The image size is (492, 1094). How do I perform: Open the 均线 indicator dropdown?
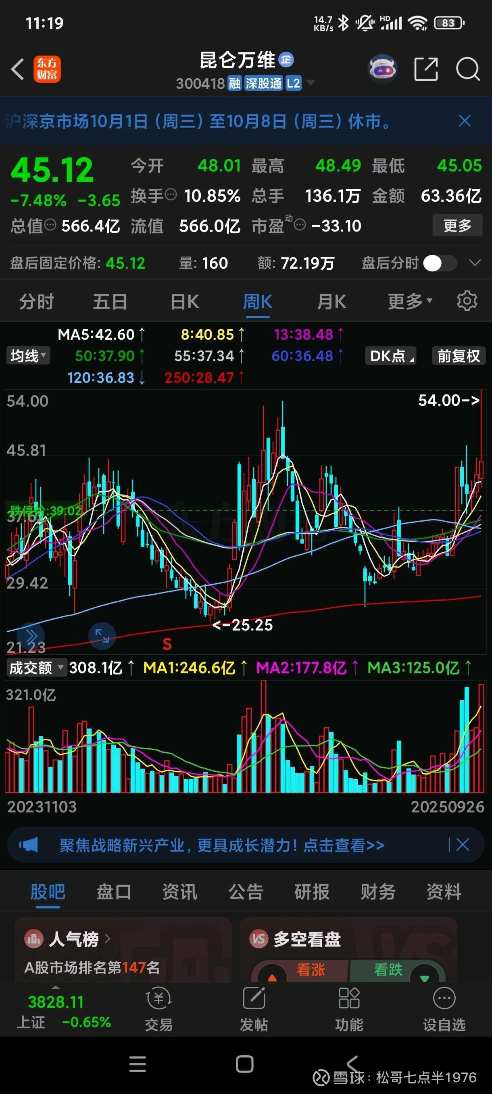(x=28, y=355)
